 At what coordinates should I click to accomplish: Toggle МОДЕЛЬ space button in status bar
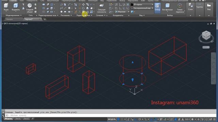coord(112,119)
